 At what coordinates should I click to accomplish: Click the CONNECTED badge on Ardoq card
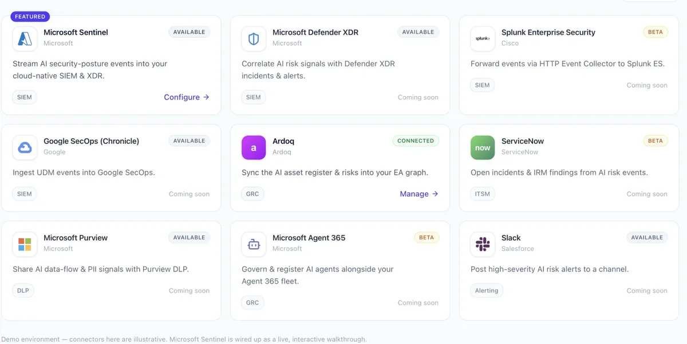tap(416, 141)
